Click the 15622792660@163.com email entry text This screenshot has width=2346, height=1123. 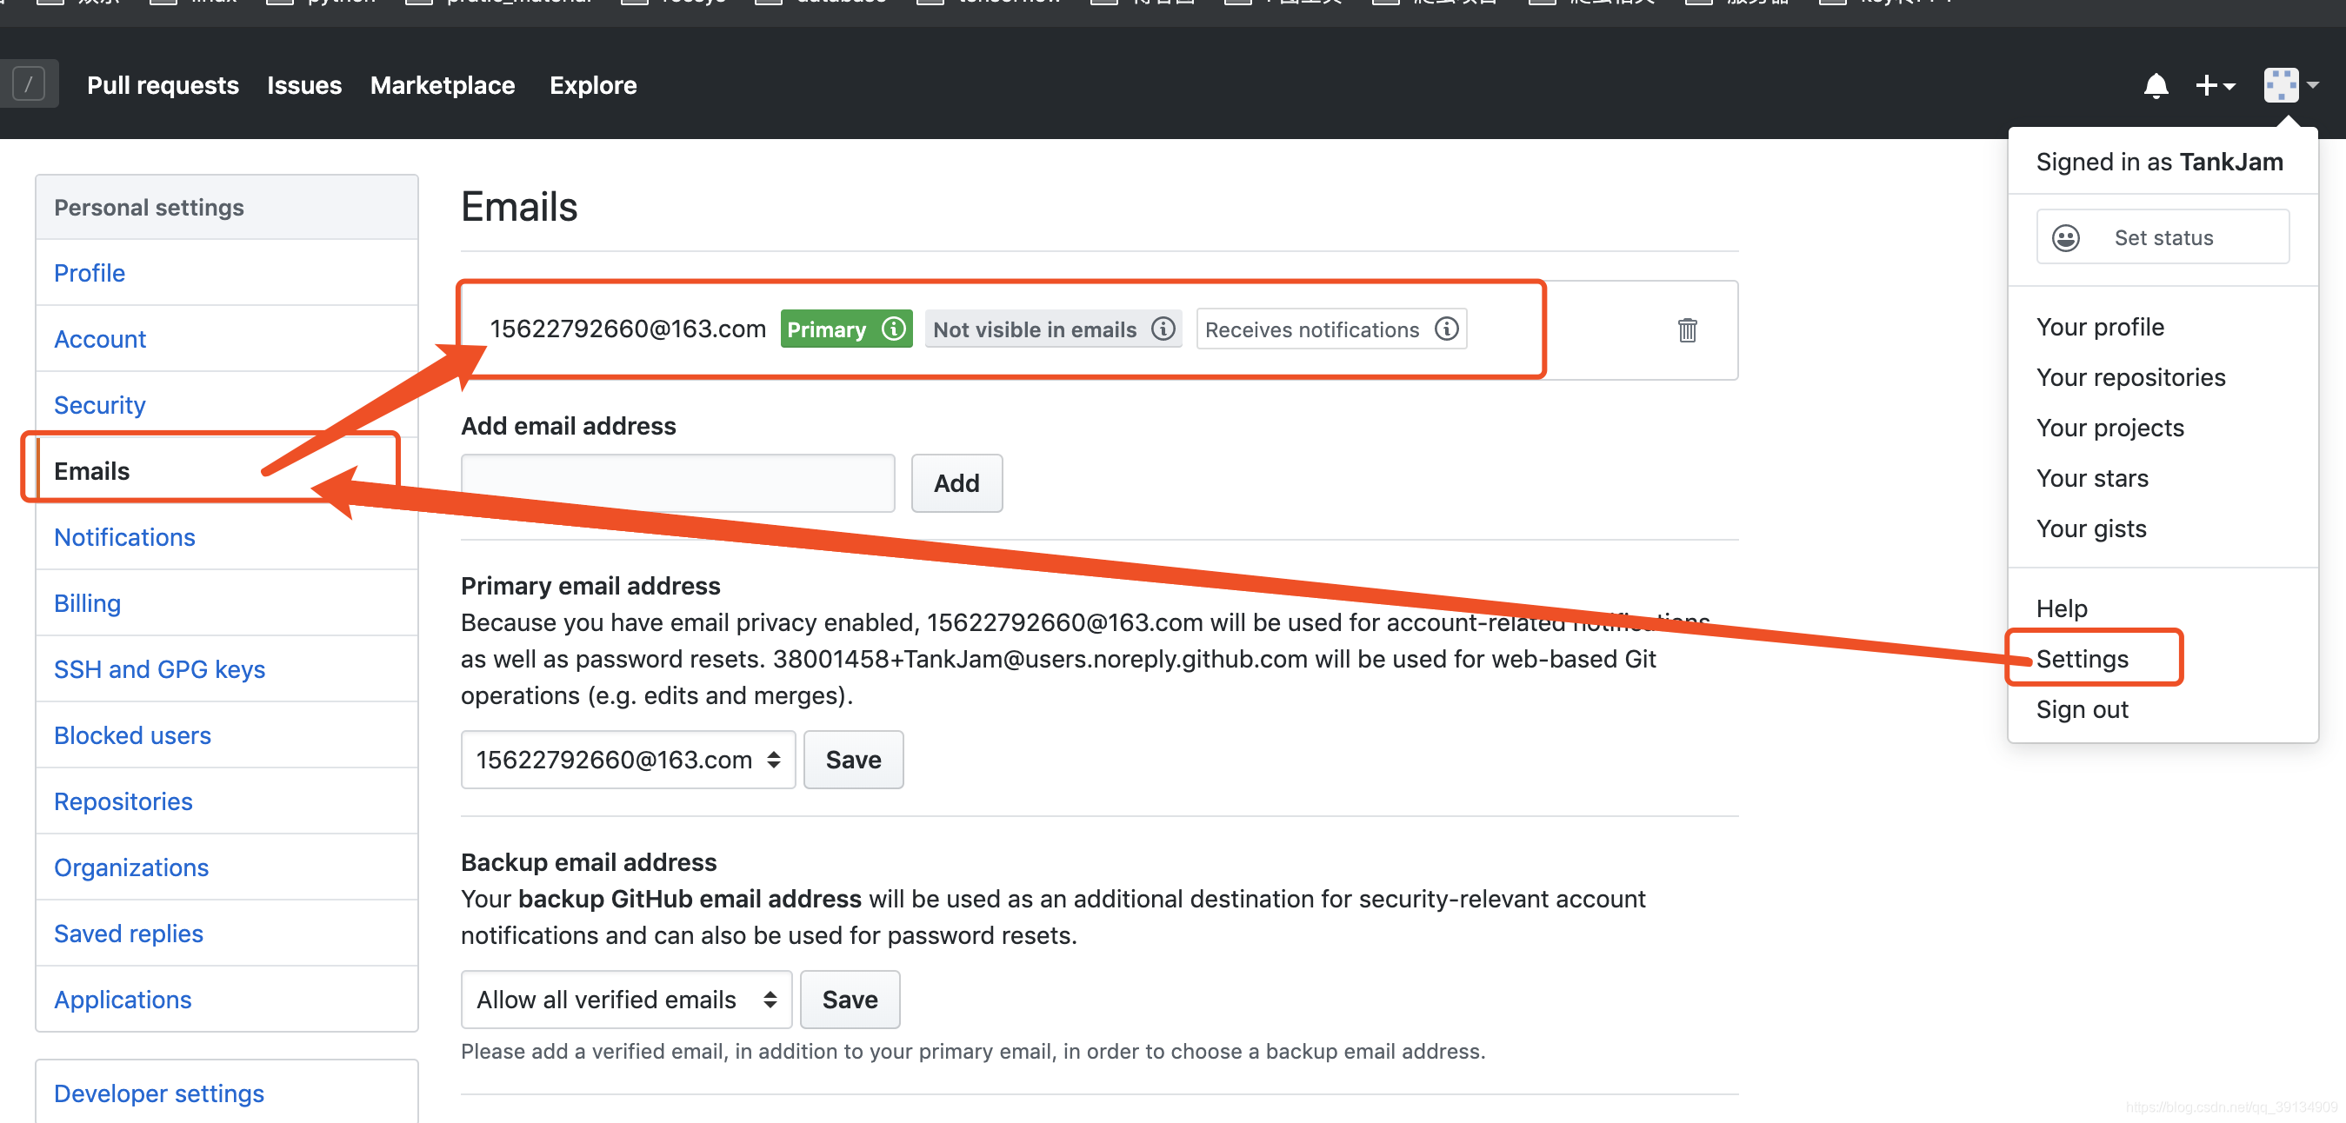click(x=628, y=329)
